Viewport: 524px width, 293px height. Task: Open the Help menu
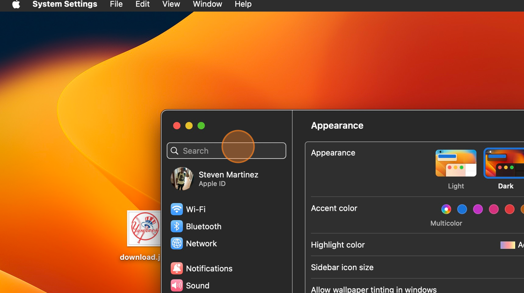[243, 4]
